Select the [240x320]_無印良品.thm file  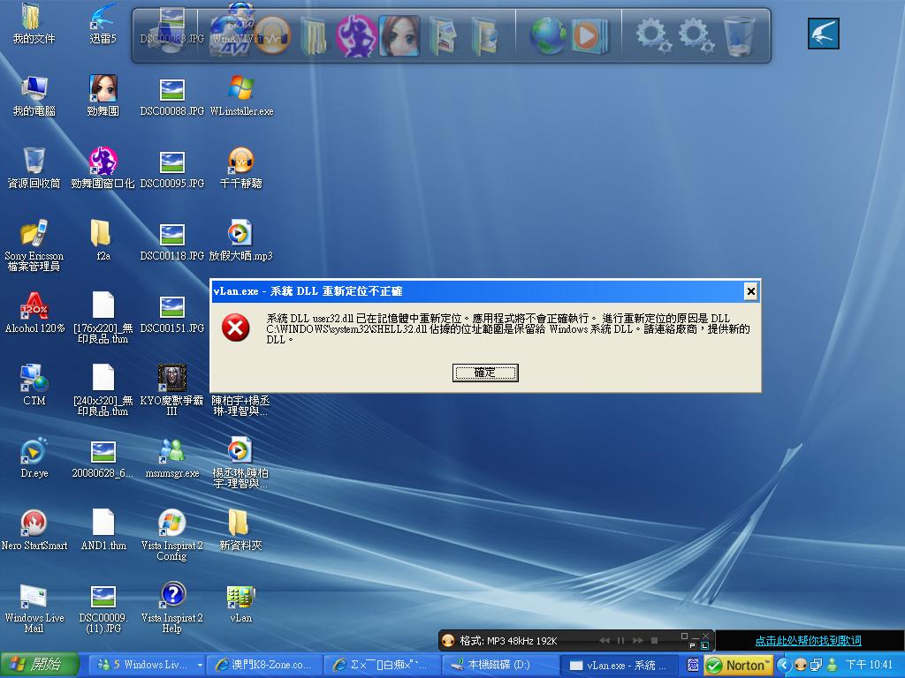click(103, 389)
